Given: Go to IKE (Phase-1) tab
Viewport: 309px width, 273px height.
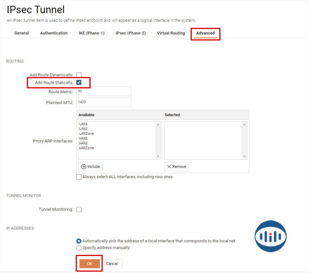Looking at the screenshot, I should click(92, 33).
